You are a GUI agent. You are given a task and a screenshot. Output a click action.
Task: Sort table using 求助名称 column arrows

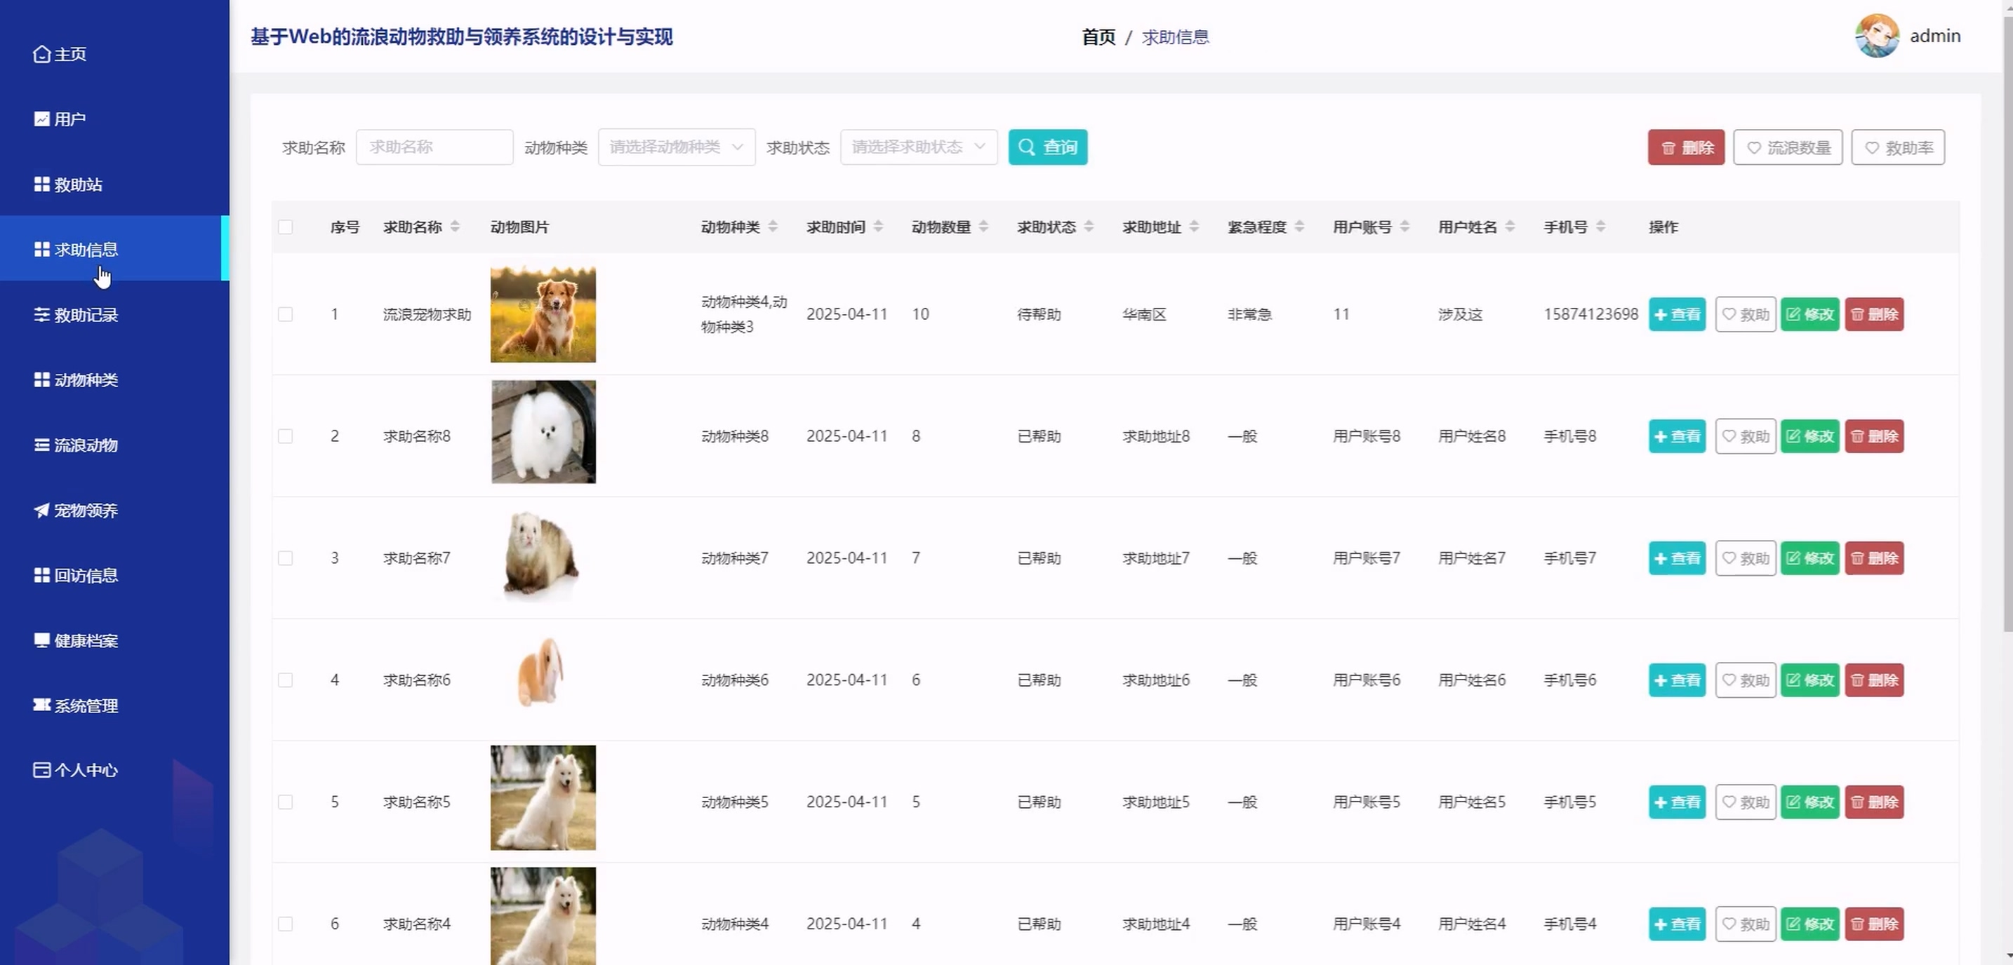point(455,227)
